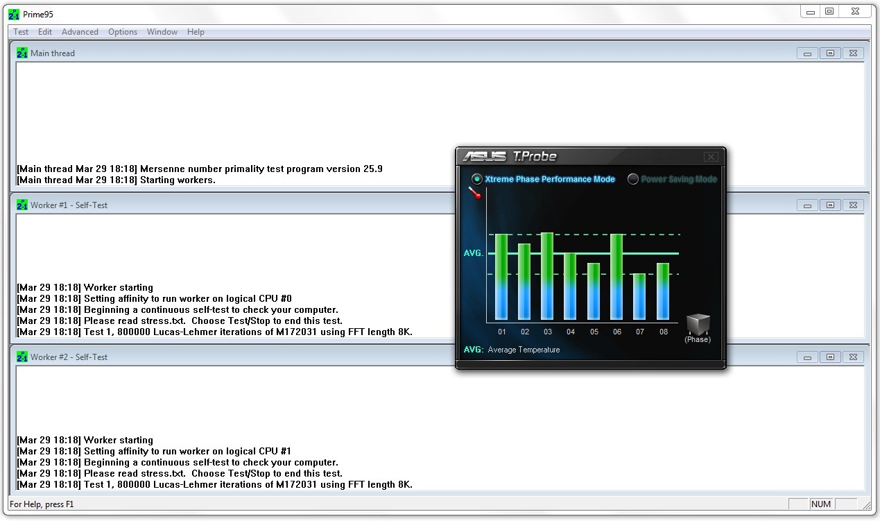Open the Advanced menu

click(x=80, y=32)
